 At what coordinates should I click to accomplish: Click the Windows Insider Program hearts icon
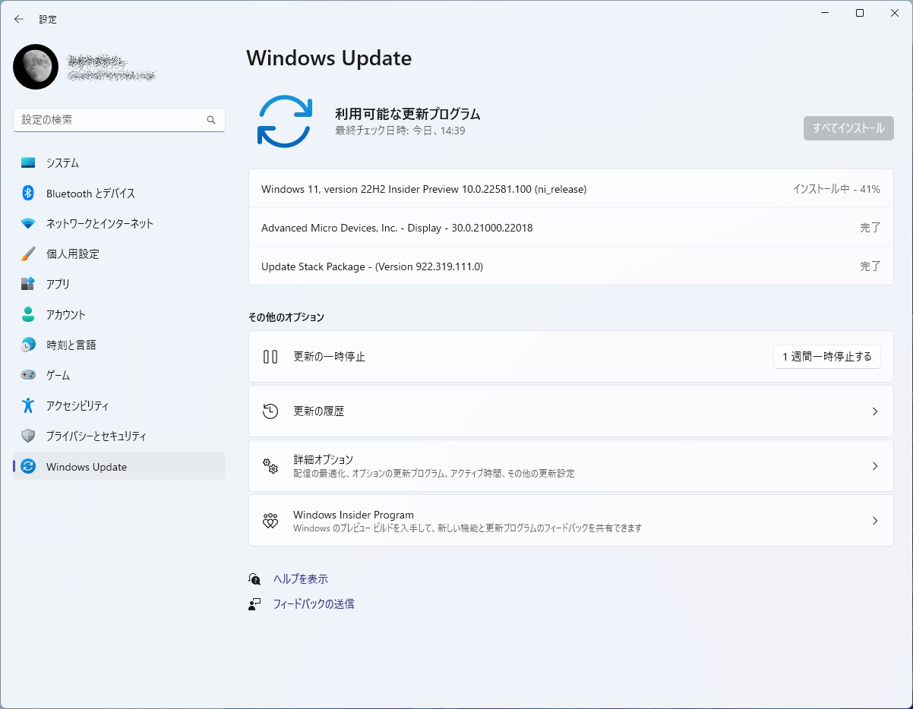coord(270,521)
